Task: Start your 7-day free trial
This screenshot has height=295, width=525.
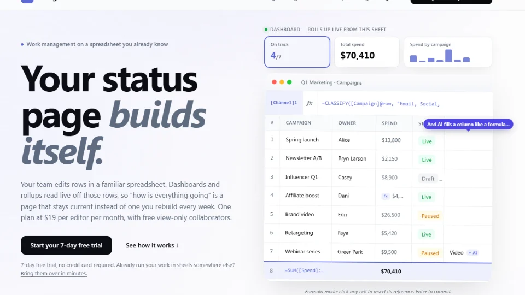Action: coord(66,245)
